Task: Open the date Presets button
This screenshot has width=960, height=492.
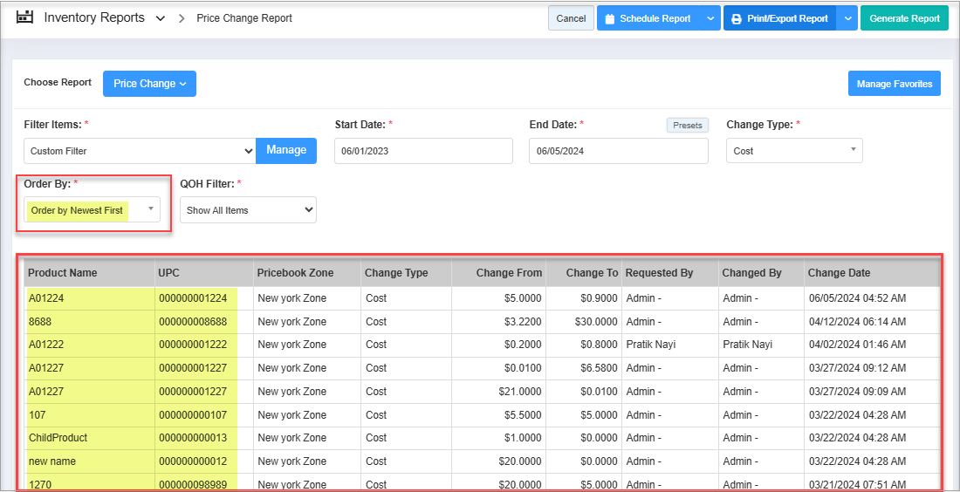Action: (687, 126)
